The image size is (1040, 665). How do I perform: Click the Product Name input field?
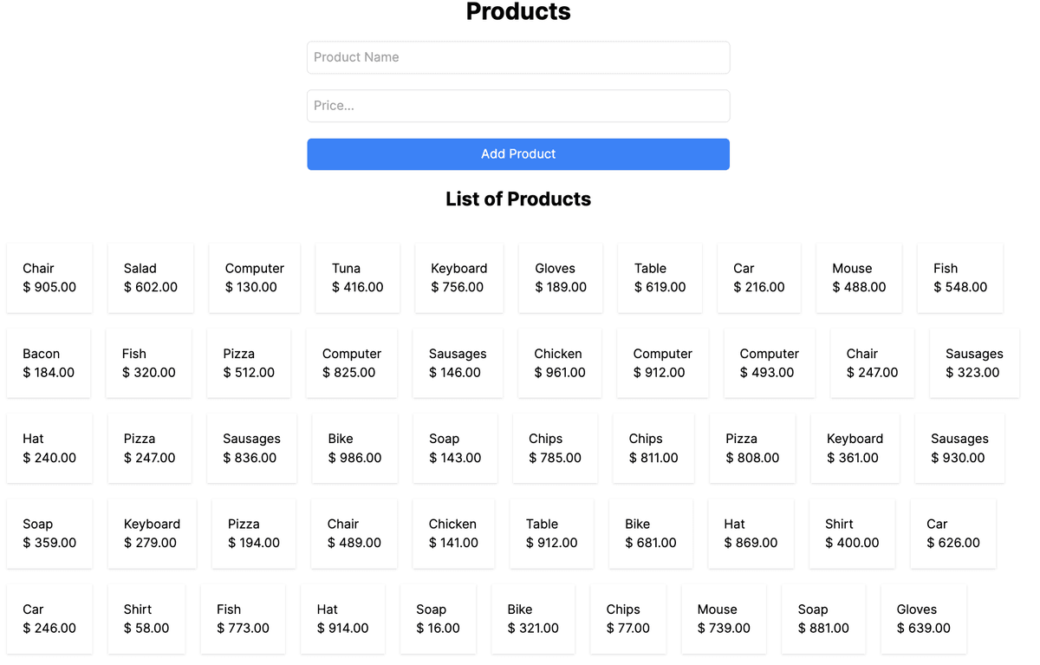click(x=518, y=57)
